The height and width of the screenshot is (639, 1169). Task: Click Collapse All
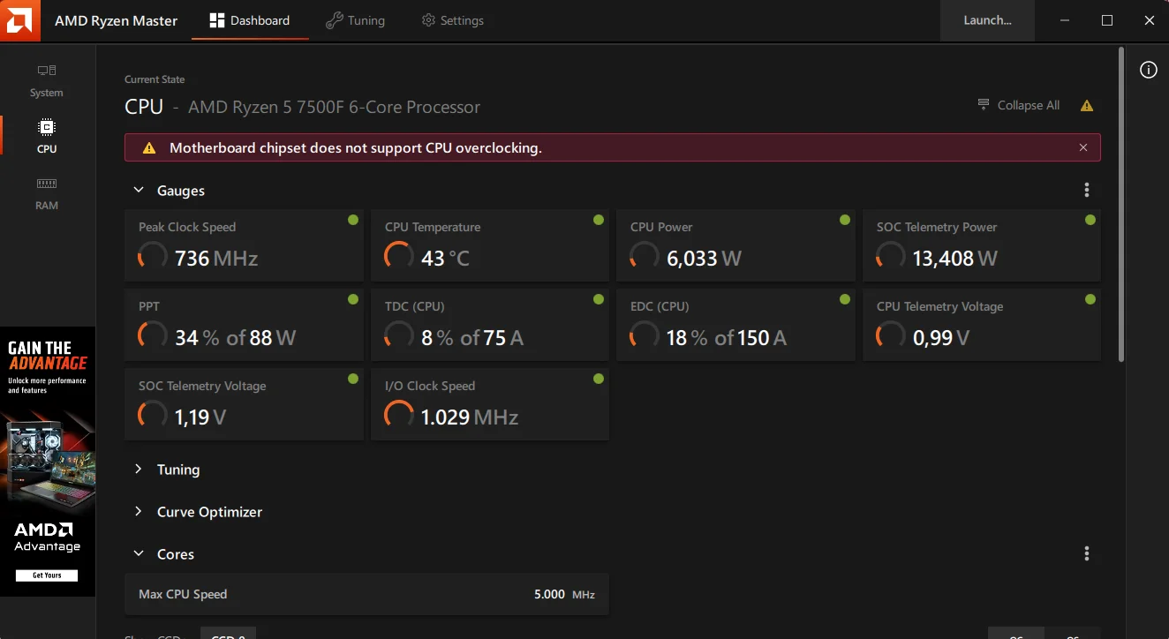tap(1019, 105)
